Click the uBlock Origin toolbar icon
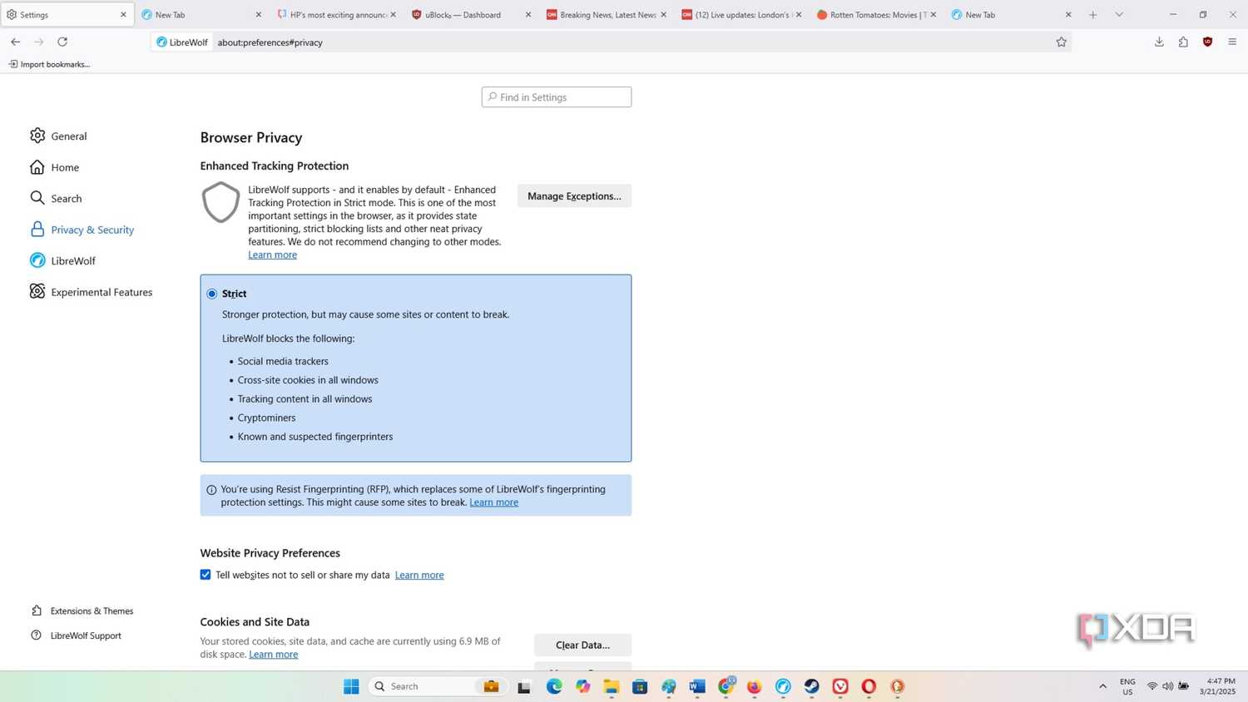 coord(1207,42)
